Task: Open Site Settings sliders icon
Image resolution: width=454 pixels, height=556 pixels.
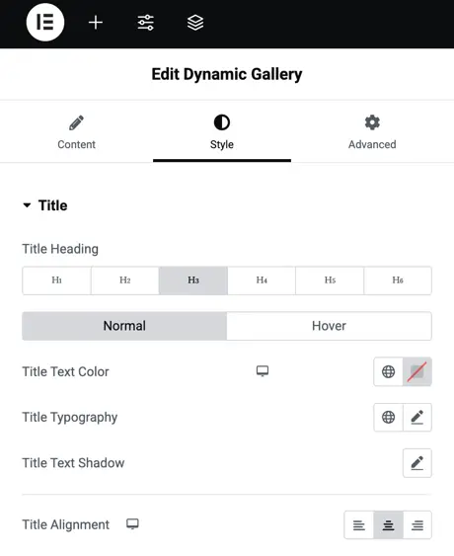Action: pyautogui.click(x=146, y=23)
